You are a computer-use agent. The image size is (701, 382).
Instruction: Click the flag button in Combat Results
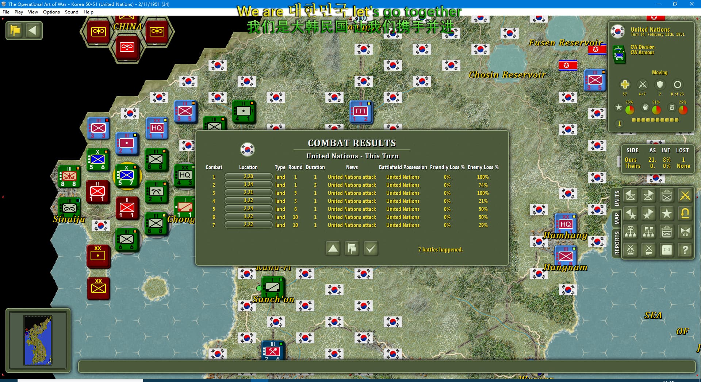point(352,249)
